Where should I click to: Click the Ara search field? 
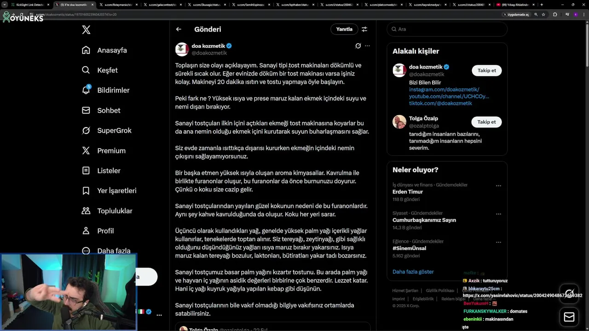click(x=447, y=29)
